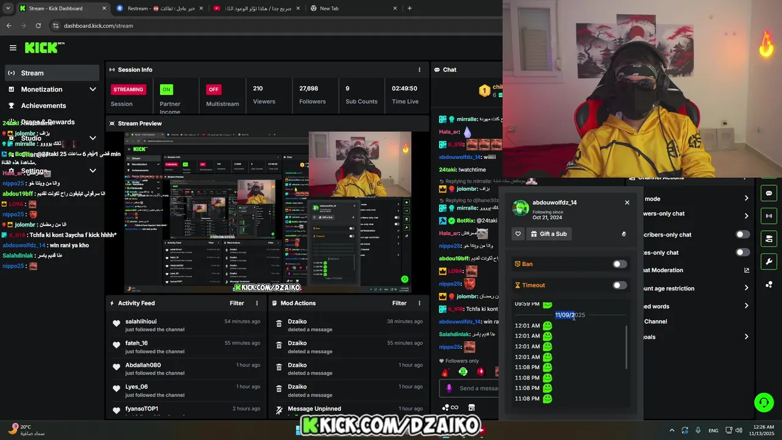This screenshot has height=440, width=782.
Task: Open the Activity Feed Filter
Action: 237,303
